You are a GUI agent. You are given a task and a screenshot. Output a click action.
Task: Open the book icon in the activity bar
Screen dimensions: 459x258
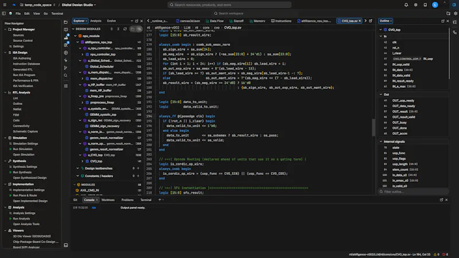click(x=65, y=30)
